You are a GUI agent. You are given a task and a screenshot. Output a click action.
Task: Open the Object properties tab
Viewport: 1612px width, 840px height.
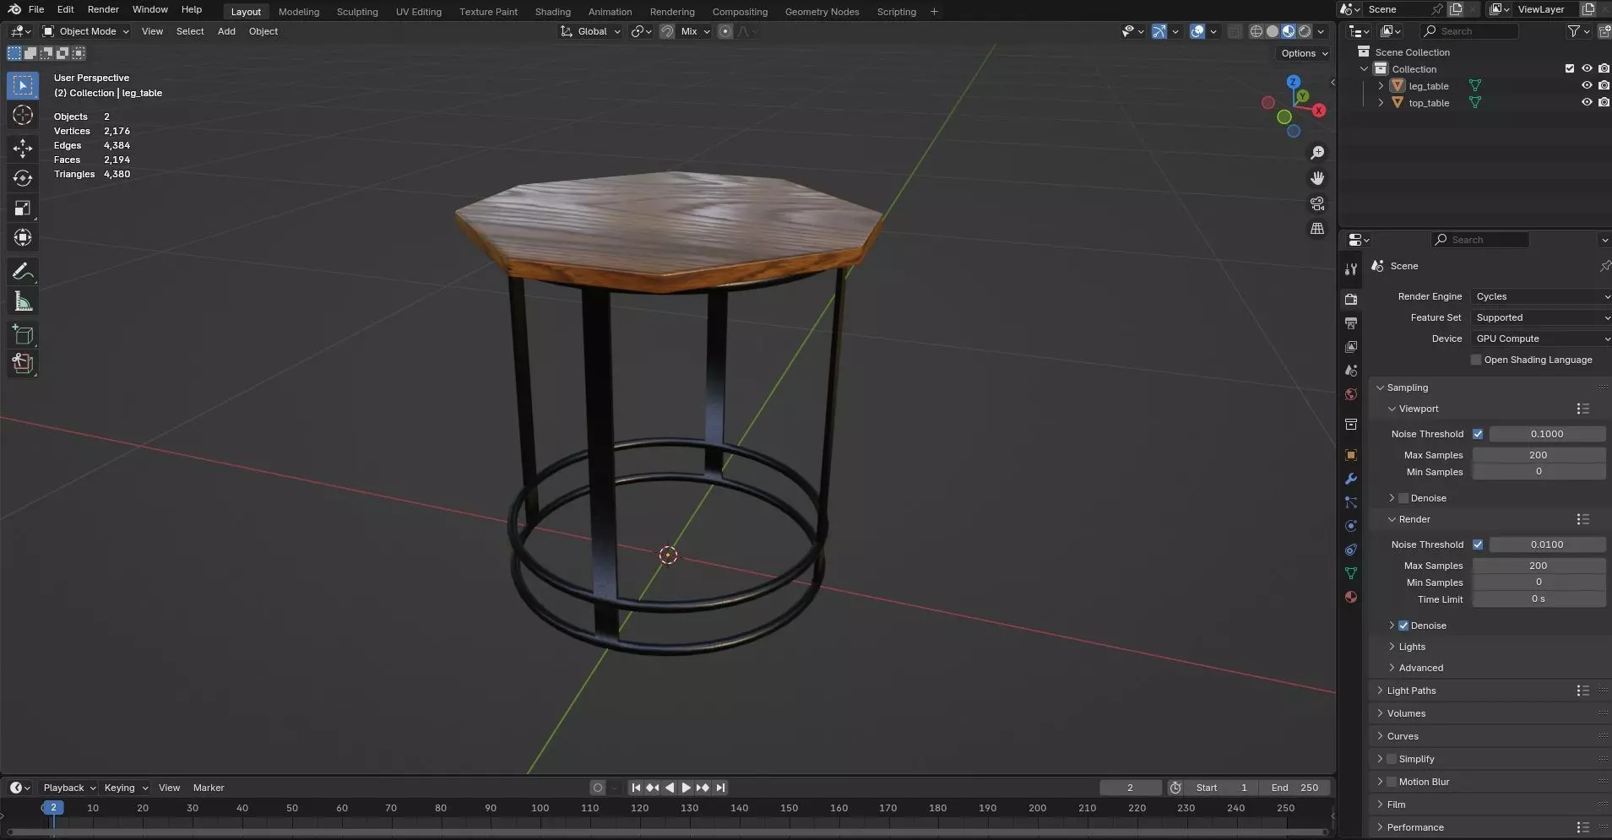point(1351,455)
